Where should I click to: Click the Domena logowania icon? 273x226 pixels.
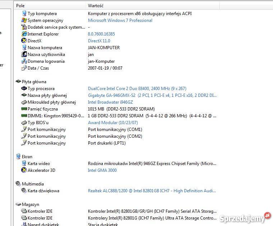(x=24, y=61)
